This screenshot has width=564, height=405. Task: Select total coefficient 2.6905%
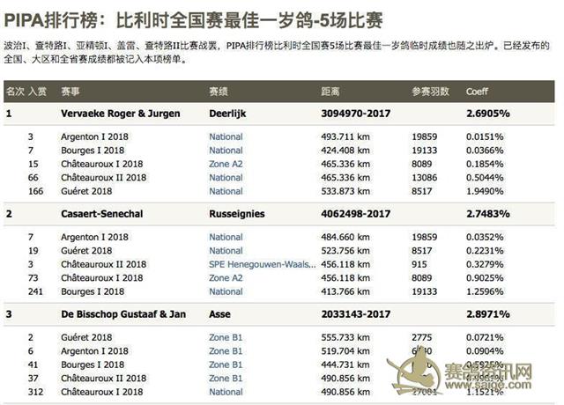(x=488, y=114)
